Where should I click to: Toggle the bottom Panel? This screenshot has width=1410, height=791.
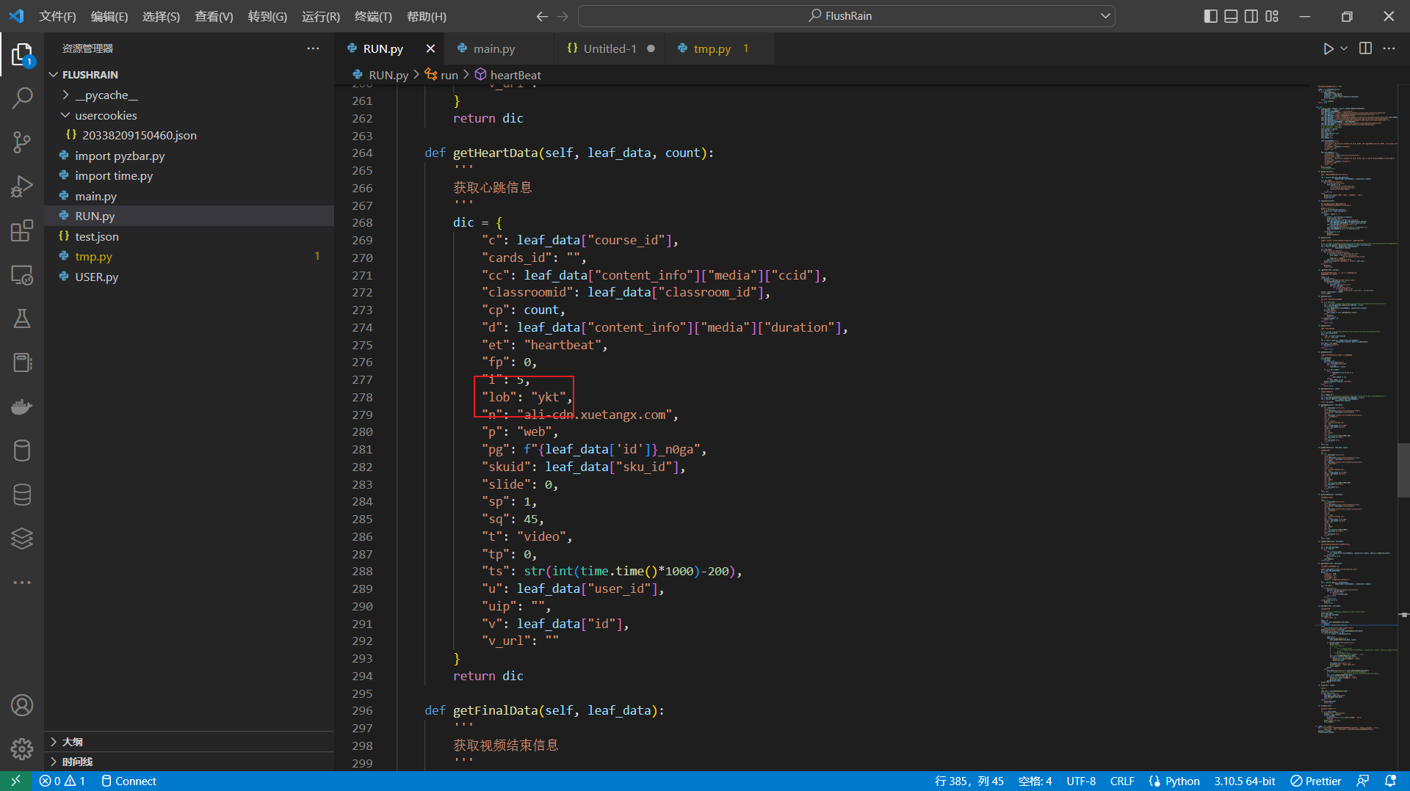(1231, 15)
